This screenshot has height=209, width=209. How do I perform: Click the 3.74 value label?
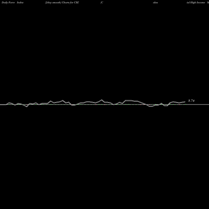(x=191, y=101)
